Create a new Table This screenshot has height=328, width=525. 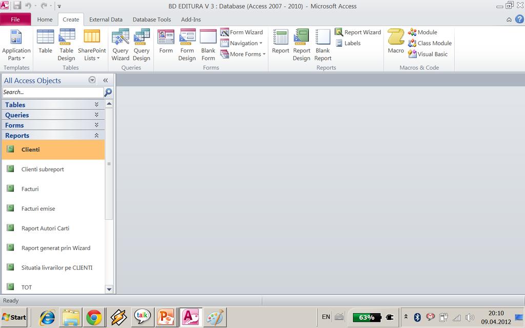45,42
